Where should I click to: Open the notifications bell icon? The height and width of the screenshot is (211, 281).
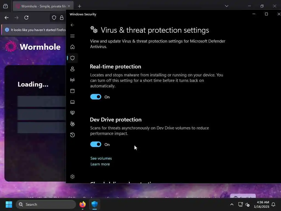273,204
